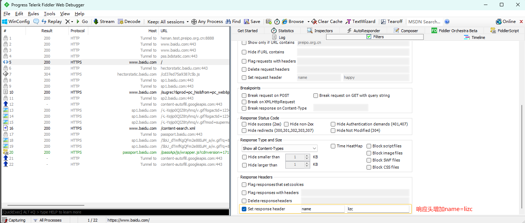Toggle Stream mode in toolbar

pyautogui.click(x=104, y=22)
